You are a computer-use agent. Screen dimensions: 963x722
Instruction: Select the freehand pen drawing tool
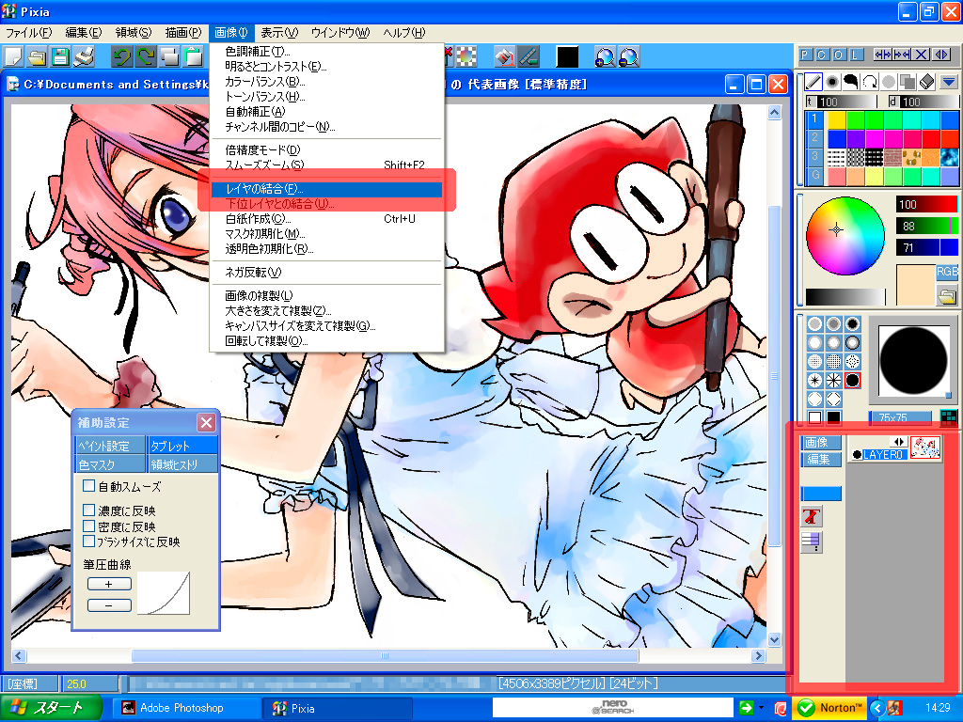coord(813,82)
